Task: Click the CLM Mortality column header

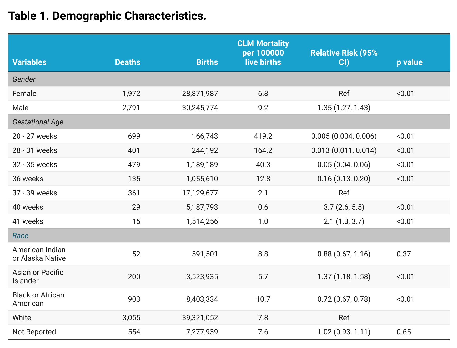Action: coord(263,53)
